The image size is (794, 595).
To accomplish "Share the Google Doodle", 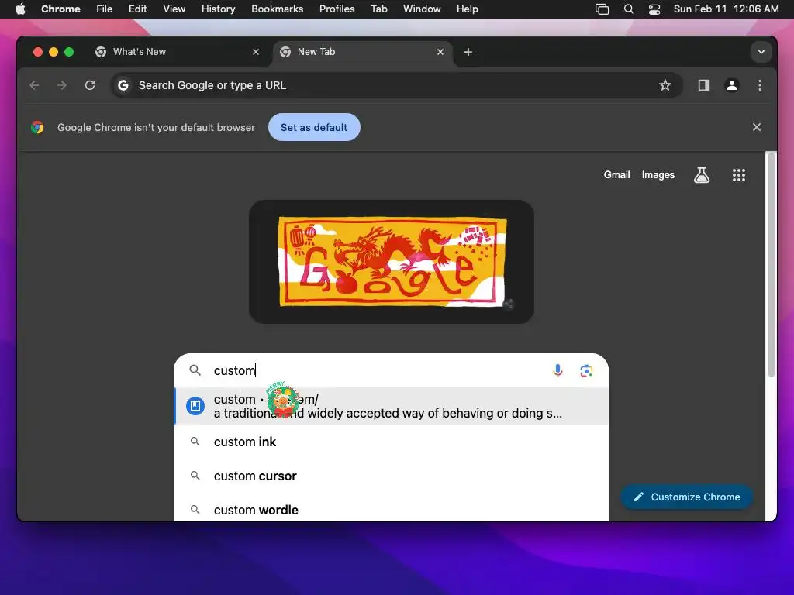I will [509, 304].
